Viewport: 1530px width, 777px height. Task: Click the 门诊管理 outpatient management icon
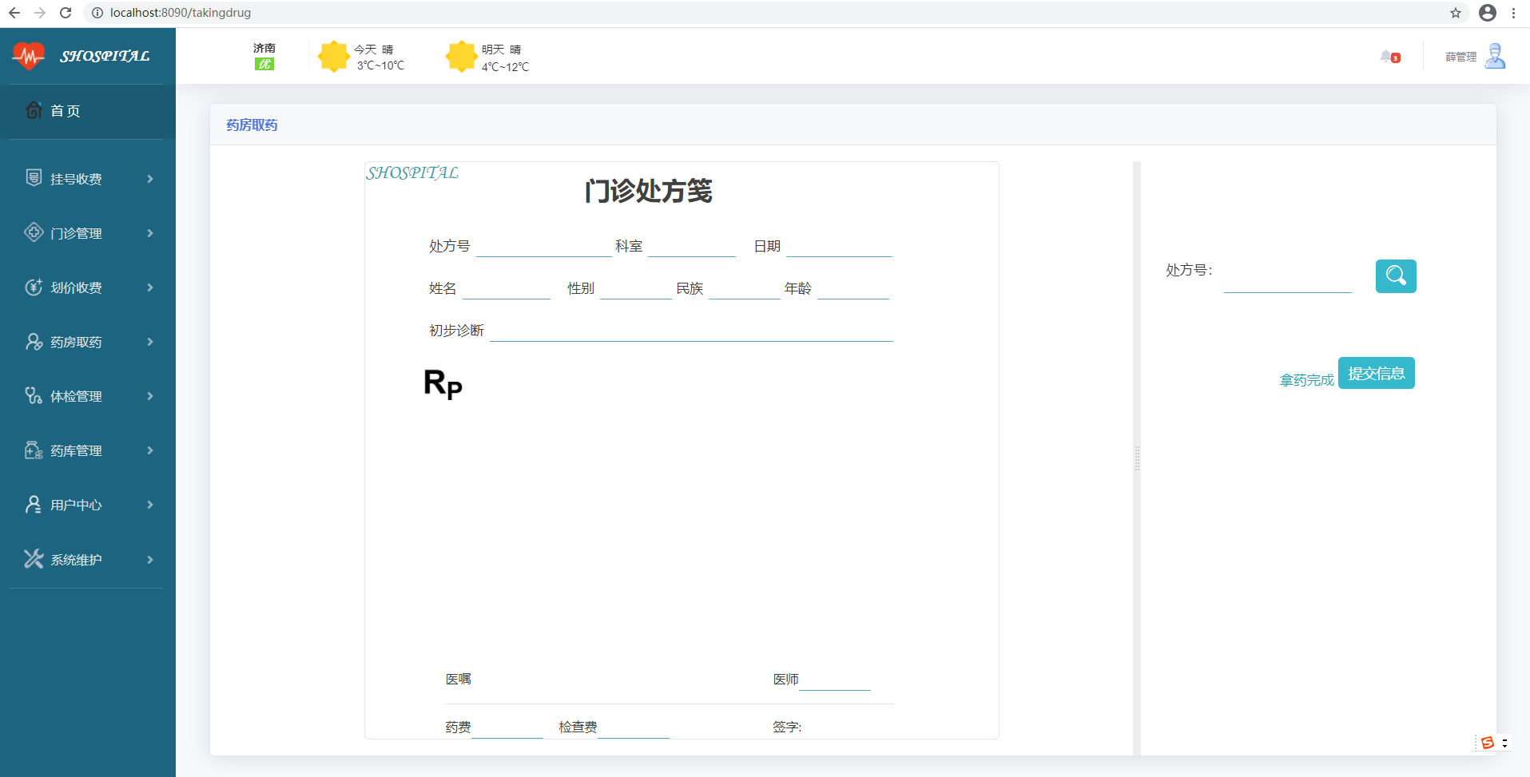[33, 232]
